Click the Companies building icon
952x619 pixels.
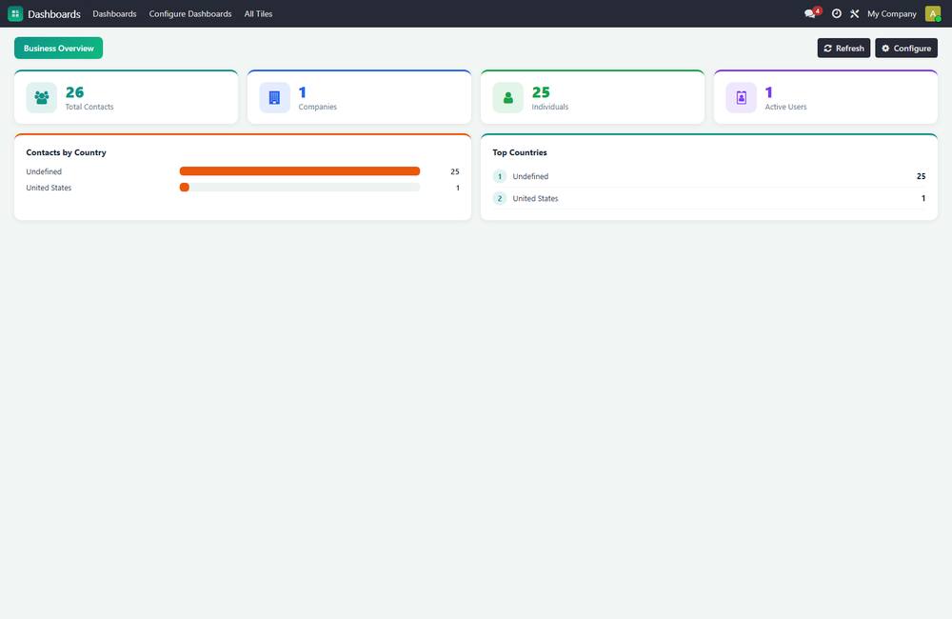(x=274, y=97)
